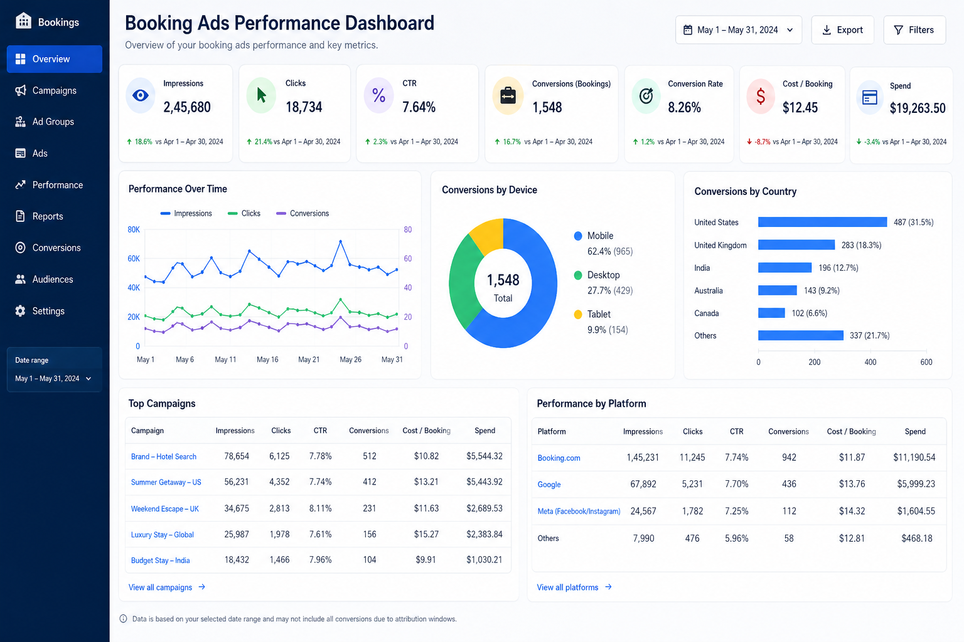This screenshot has width=964, height=642.
Task: Open the Luxury Stay – Global campaign link
Action: point(163,535)
